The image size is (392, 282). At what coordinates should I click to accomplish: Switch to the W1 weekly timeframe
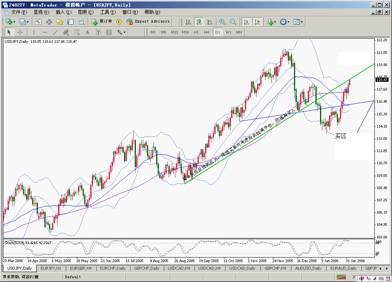229,32
